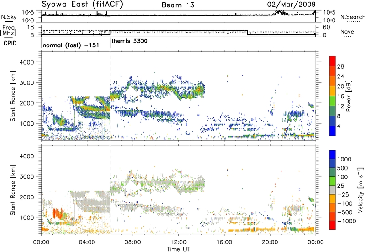Viewport: 365px width, 252px height.
Task: Click the '28' Power color bar label
Action: [x=340, y=66]
